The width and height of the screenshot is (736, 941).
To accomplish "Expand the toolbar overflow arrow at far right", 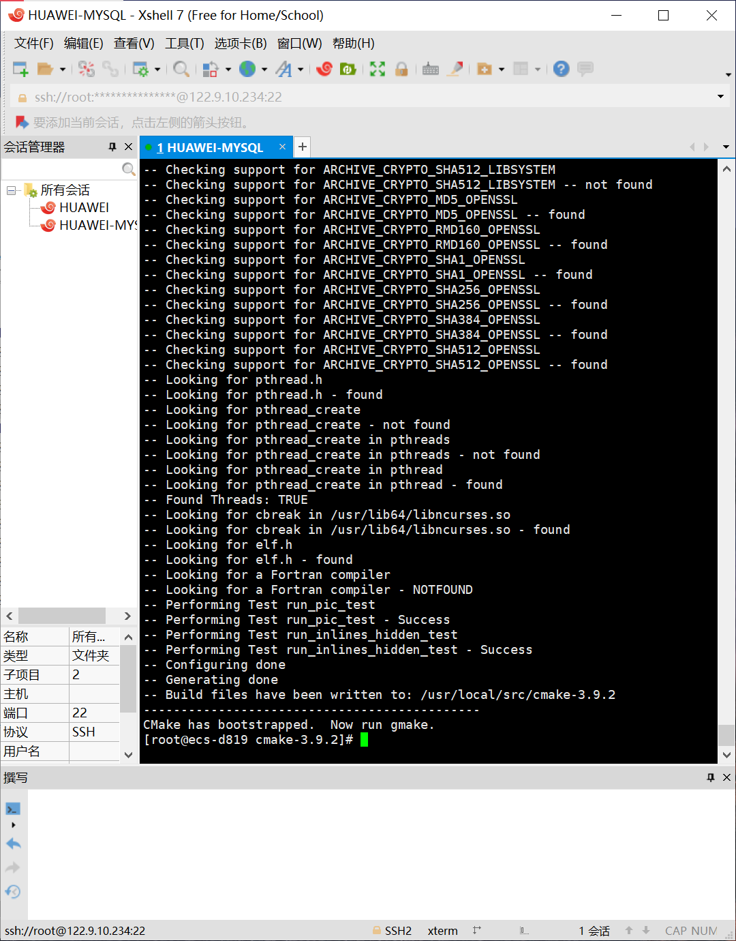I will tap(728, 74).
